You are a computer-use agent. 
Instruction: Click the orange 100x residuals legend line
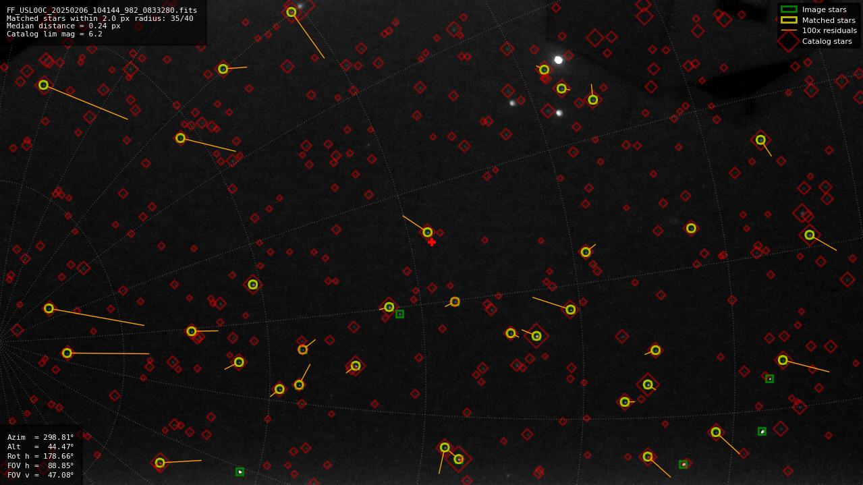click(789, 30)
